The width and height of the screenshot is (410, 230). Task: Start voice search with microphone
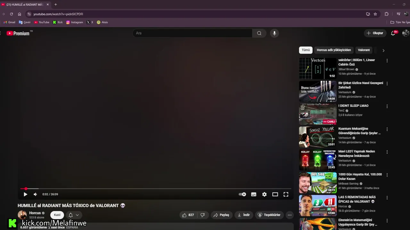click(x=274, y=33)
